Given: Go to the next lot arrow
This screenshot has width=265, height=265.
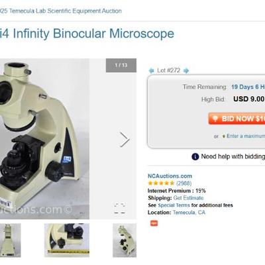Looking at the screenshot, I should click(x=186, y=71).
